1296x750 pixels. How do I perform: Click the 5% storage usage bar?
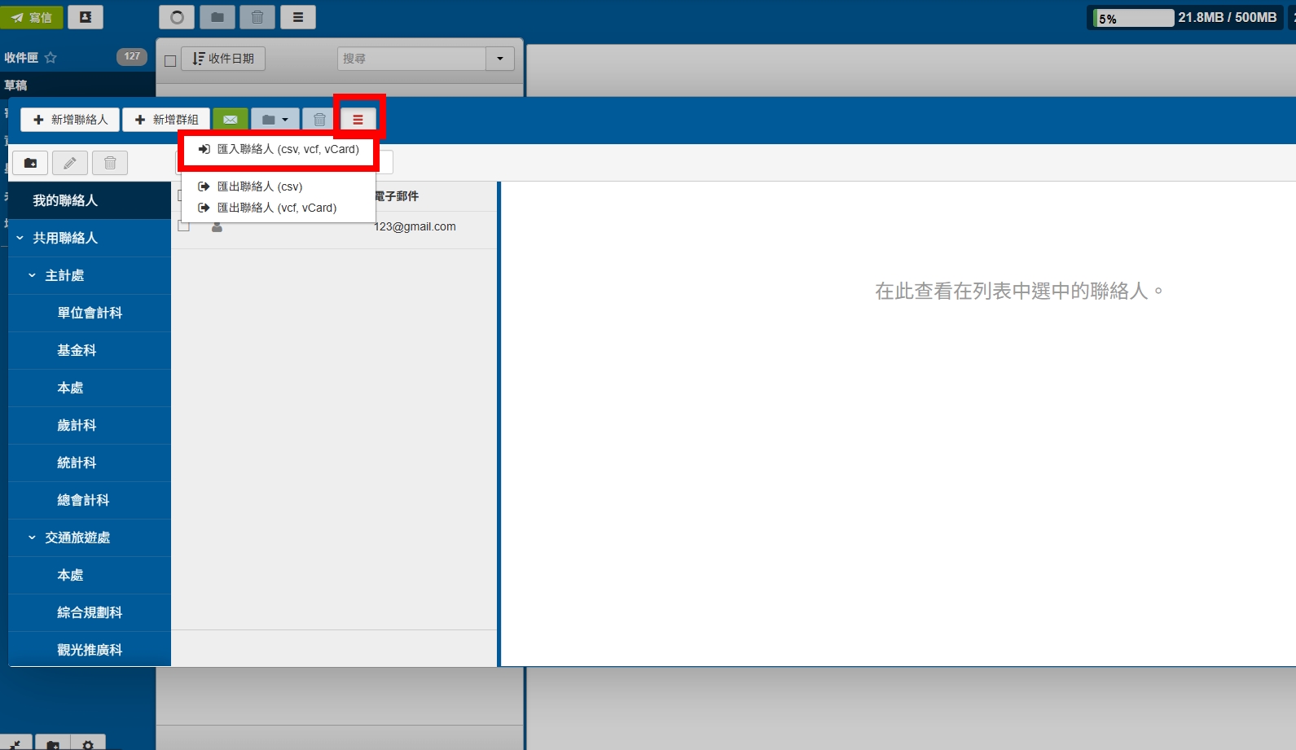click(x=1133, y=18)
